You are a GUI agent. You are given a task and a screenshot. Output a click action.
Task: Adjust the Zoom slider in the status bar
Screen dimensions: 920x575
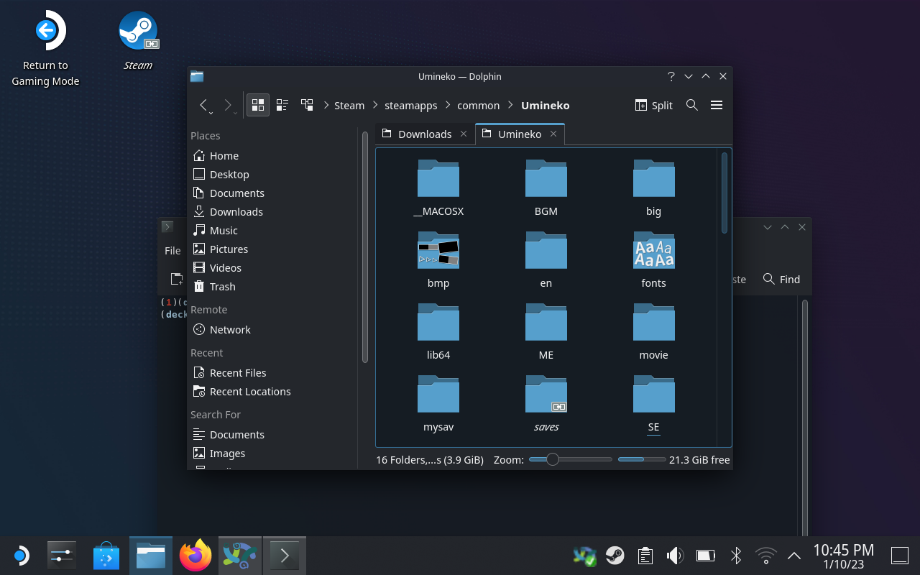click(571, 459)
